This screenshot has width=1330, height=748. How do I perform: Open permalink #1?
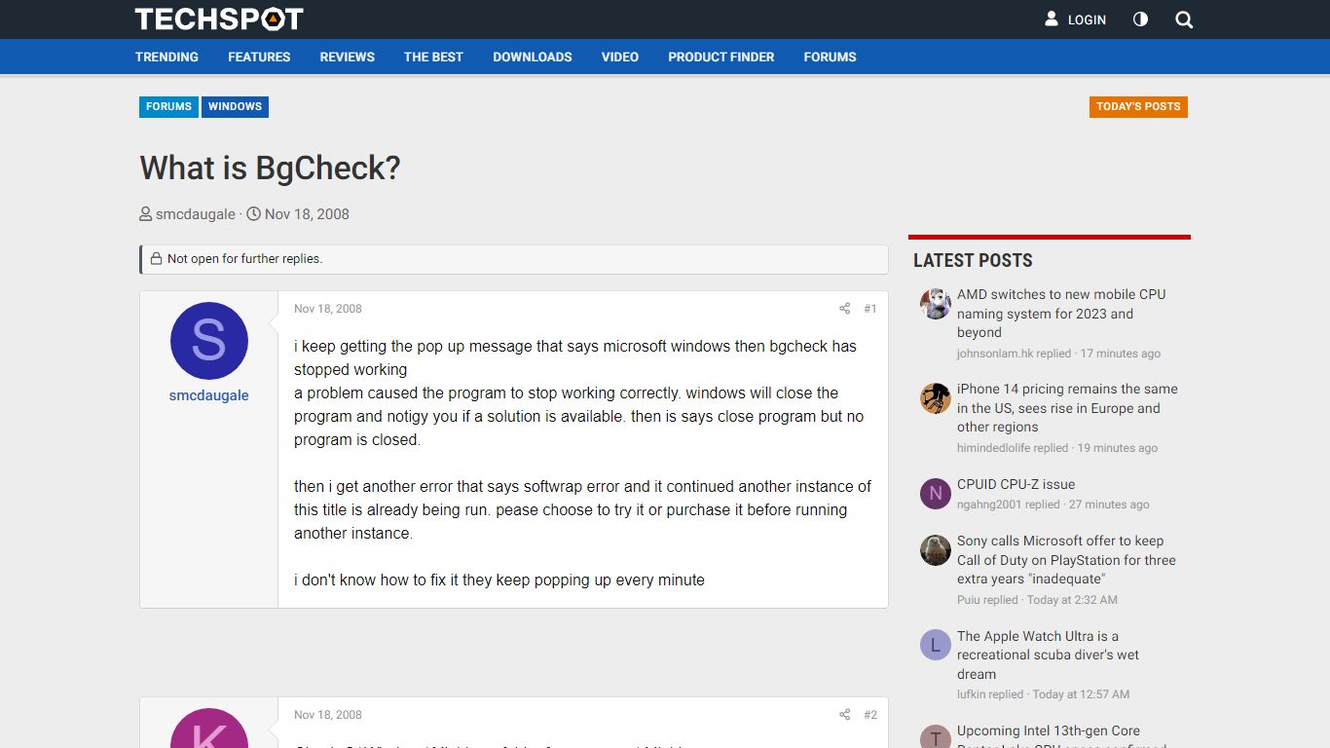pos(870,309)
